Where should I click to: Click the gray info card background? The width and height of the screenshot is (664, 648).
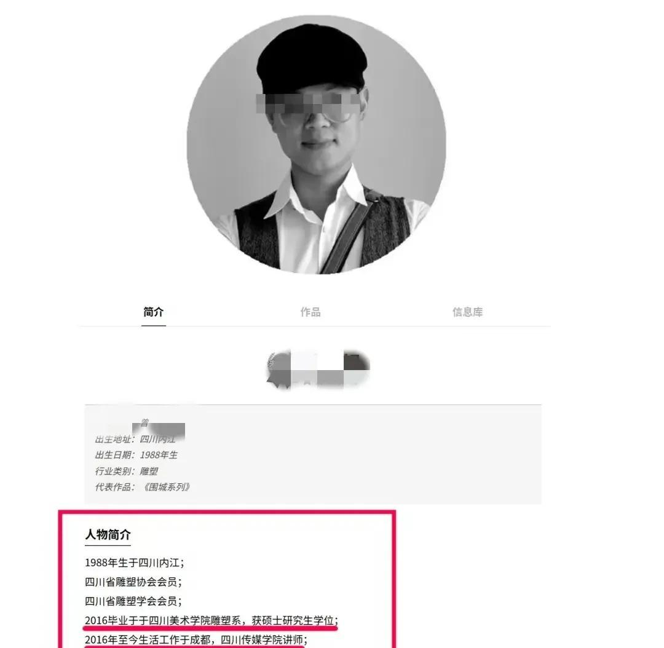click(313, 454)
